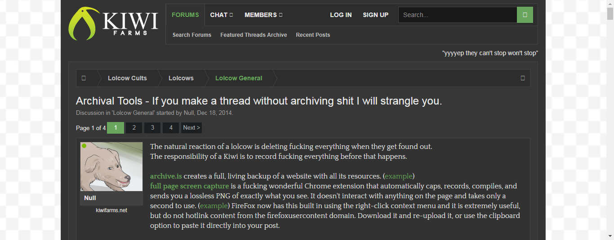Image resolution: width=614 pixels, height=240 pixels.
Task: Click Dec 18, 2014 thread date
Action: pyautogui.click(x=214, y=113)
